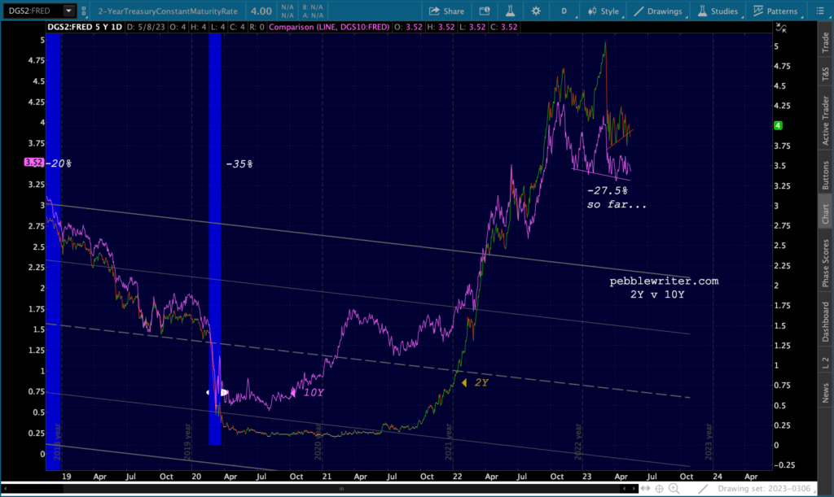Open the Drawings menu
This screenshot has width=834, height=497.
click(x=658, y=11)
